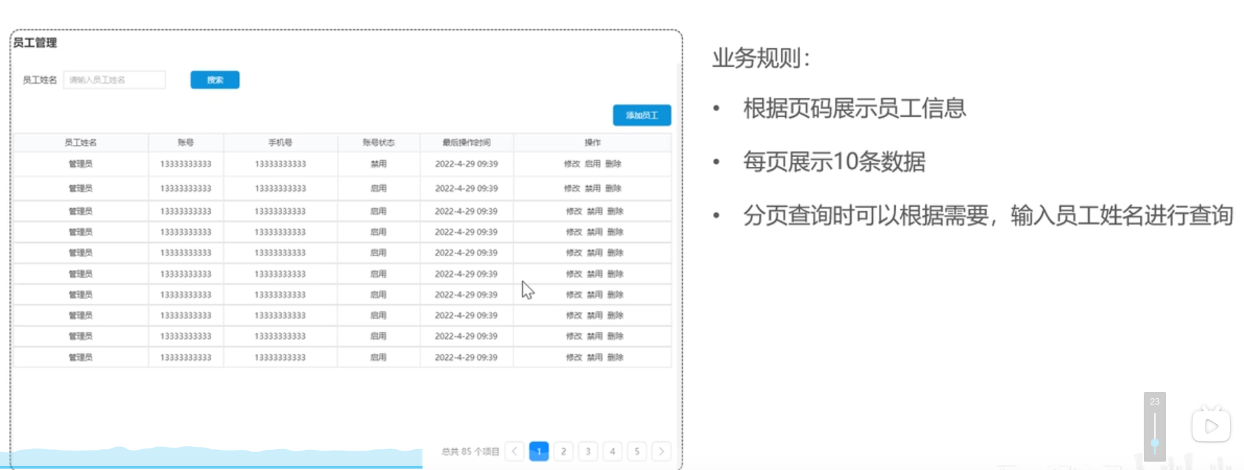The height and width of the screenshot is (470, 1244).
Task: Go to the next page with the right arrow
Action: (x=661, y=451)
